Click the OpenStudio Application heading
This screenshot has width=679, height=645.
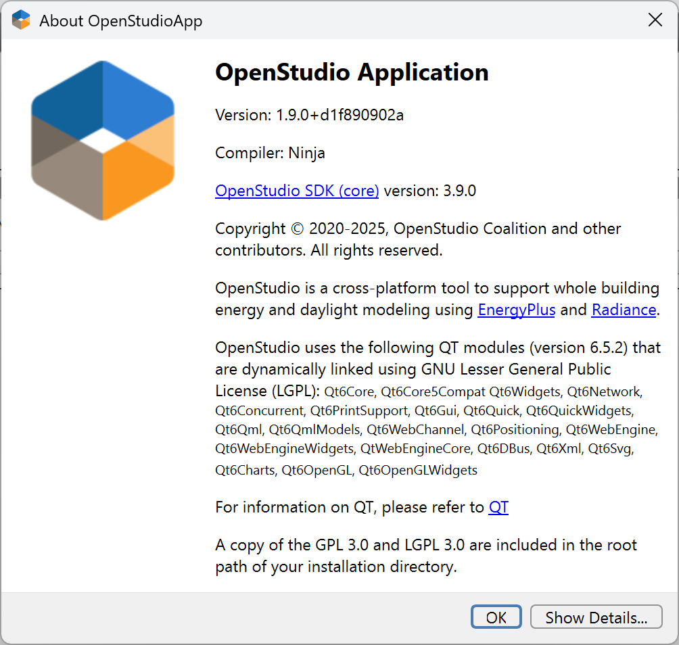coord(352,72)
